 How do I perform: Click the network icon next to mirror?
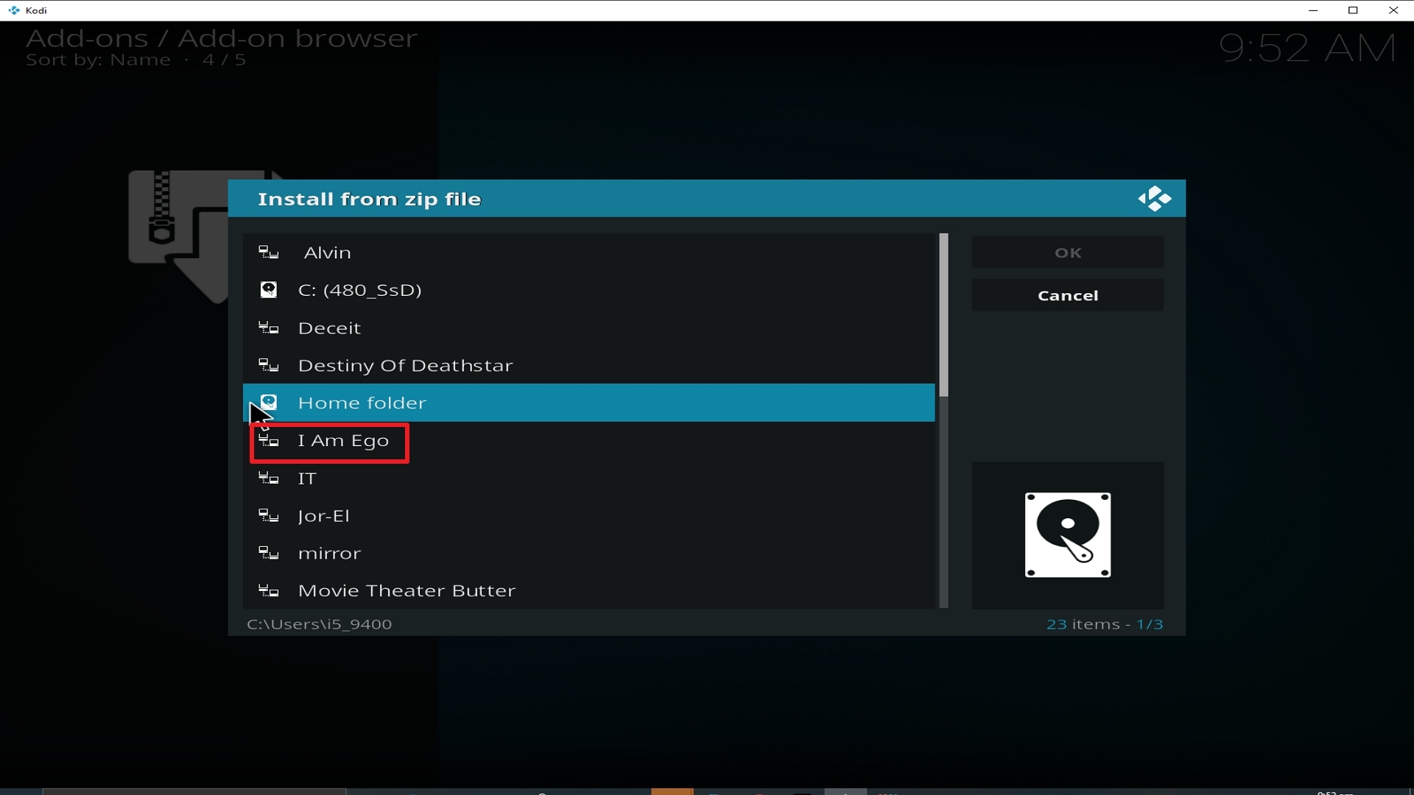coord(269,553)
